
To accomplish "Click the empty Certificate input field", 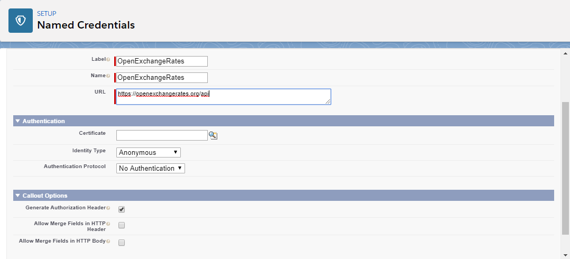I will pos(162,136).
